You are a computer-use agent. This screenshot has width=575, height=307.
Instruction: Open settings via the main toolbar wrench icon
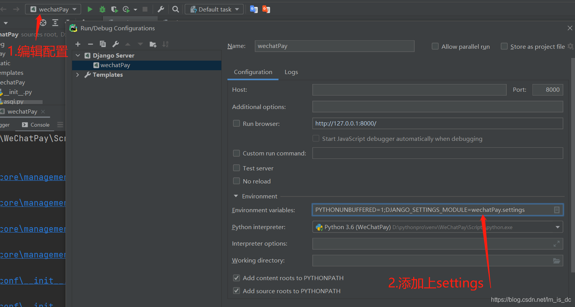161,9
